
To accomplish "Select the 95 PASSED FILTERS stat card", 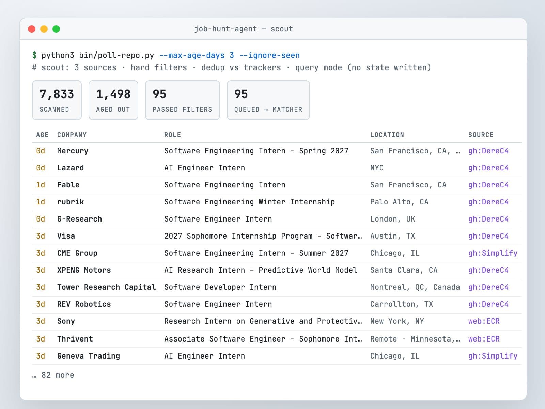I will 183,100.
